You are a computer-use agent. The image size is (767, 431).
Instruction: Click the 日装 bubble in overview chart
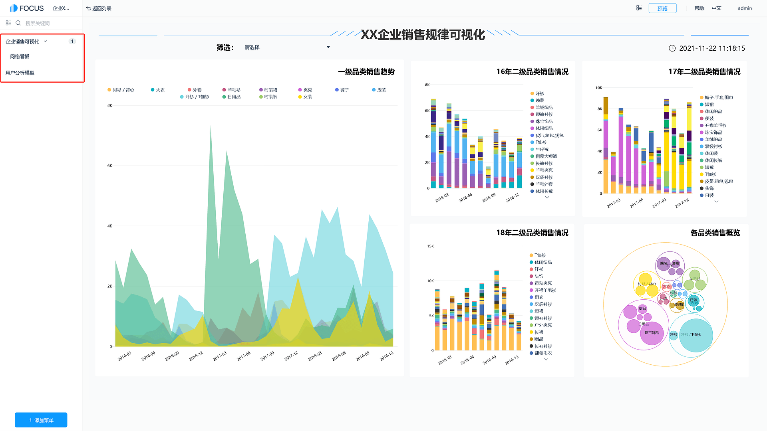coord(693,300)
